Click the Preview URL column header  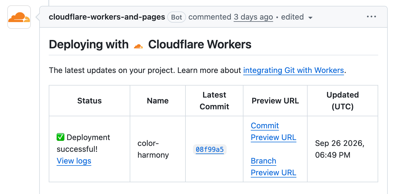pyautogui.click(x=275, y=101)
